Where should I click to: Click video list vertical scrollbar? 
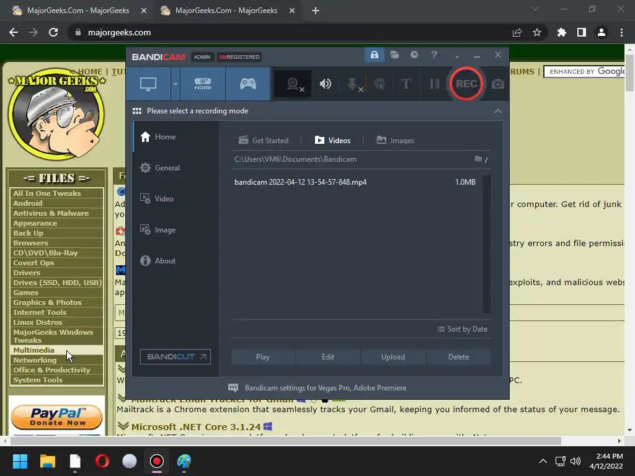coord(486,244)
